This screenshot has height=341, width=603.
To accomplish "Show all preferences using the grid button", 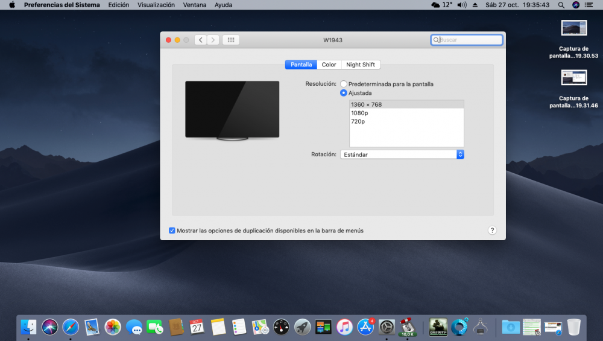I will 231,40.
